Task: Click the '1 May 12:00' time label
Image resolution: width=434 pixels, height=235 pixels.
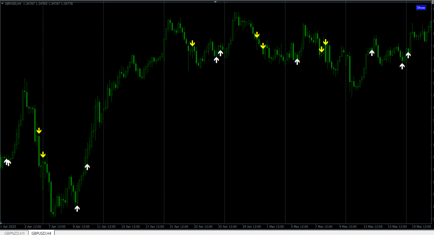Action: (275, 227)
